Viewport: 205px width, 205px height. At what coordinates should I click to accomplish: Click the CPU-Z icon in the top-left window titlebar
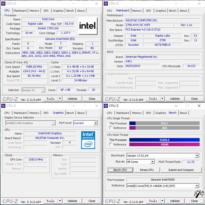[3, 3]
